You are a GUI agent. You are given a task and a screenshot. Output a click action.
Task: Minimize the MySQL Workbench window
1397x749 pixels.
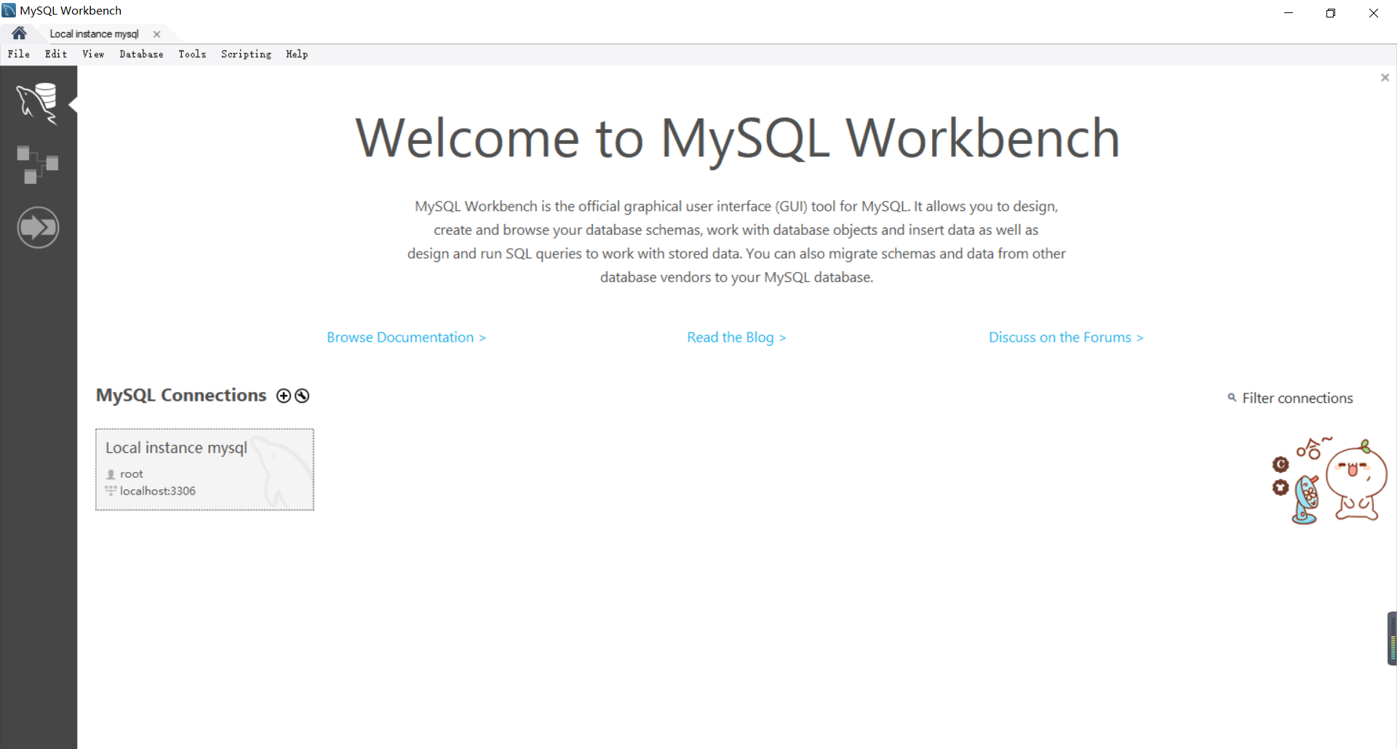pos(1289,12)
